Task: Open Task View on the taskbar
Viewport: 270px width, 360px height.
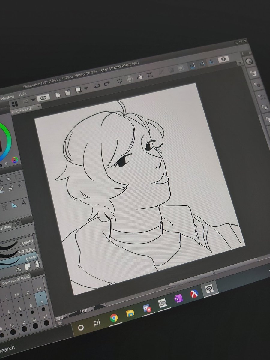Action: (x=97, y=323)
